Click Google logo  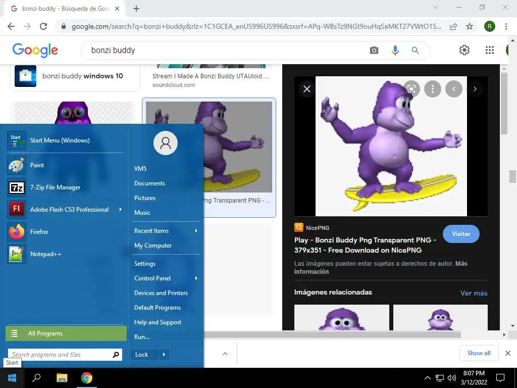35,50
